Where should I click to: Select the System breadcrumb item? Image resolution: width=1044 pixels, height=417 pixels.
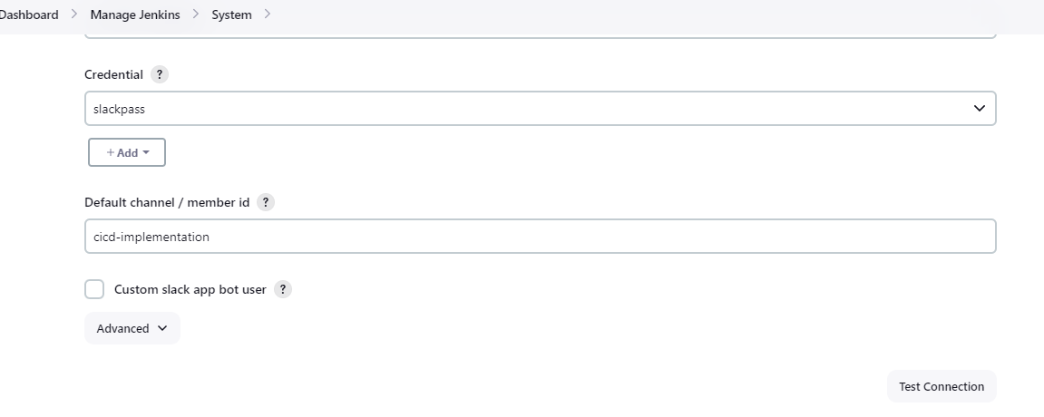pos(231,15)
